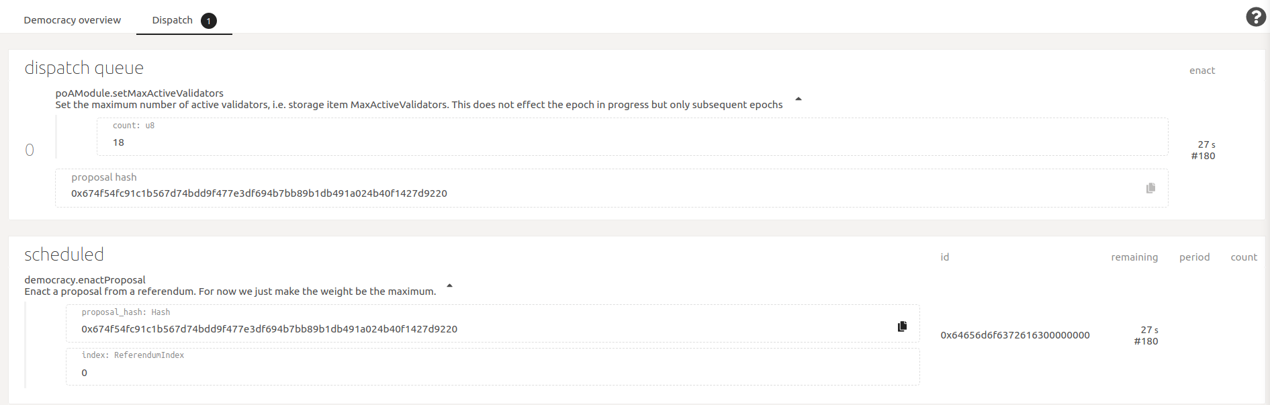Click block #180 in the remaining column
Screen dimensions: 1270x405
[1146, 341]
